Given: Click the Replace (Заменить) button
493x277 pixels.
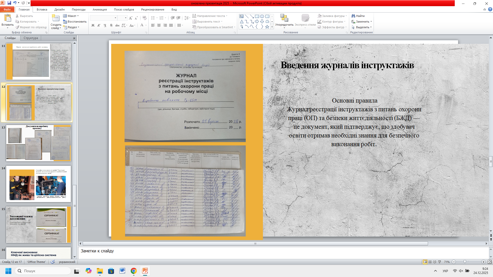Looking at the screenshot, I should click(362, 22).
